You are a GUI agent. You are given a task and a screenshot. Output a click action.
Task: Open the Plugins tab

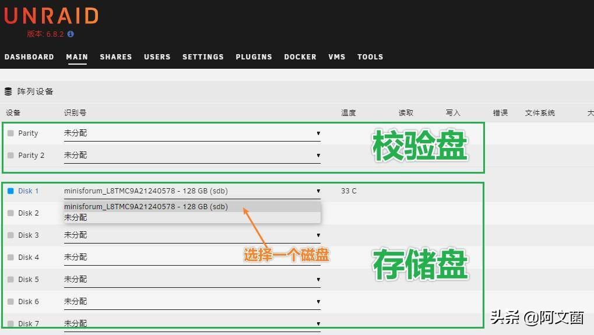(254, 57)
